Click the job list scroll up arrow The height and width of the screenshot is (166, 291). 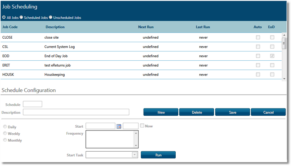pyautogui.click(x=284, y=35)
